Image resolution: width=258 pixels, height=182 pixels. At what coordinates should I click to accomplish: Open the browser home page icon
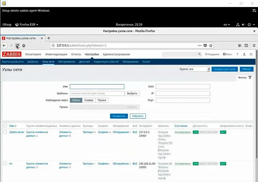pyautogui.click(x=24, y=45)
